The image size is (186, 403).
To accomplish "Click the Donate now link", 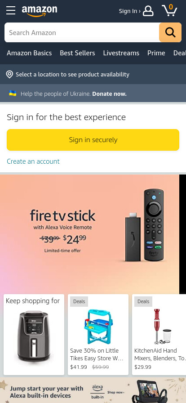I will 110,94.
